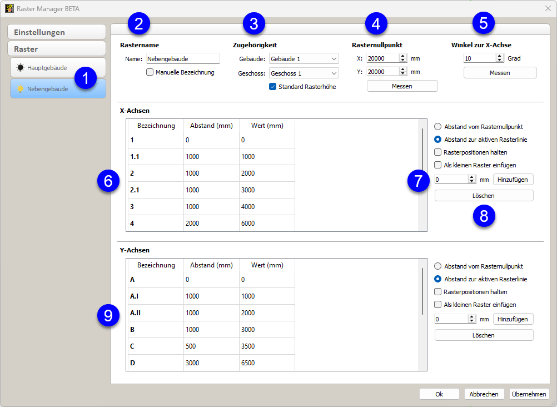Select X-Achsen Abstand zur aktiven Rasterlinie radio
The image size is (557, 407).
click(437, 140)
